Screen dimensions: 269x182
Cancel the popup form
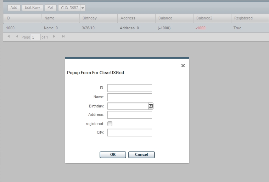[x=141, y=154]
